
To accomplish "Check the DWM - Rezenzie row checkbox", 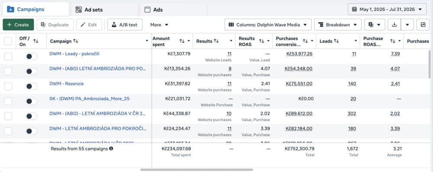I will point(8,86).
